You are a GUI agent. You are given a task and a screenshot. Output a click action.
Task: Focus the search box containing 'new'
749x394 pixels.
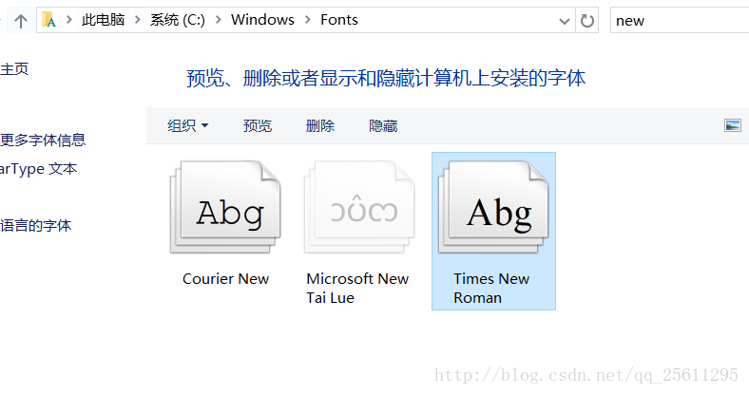[680, 21]
